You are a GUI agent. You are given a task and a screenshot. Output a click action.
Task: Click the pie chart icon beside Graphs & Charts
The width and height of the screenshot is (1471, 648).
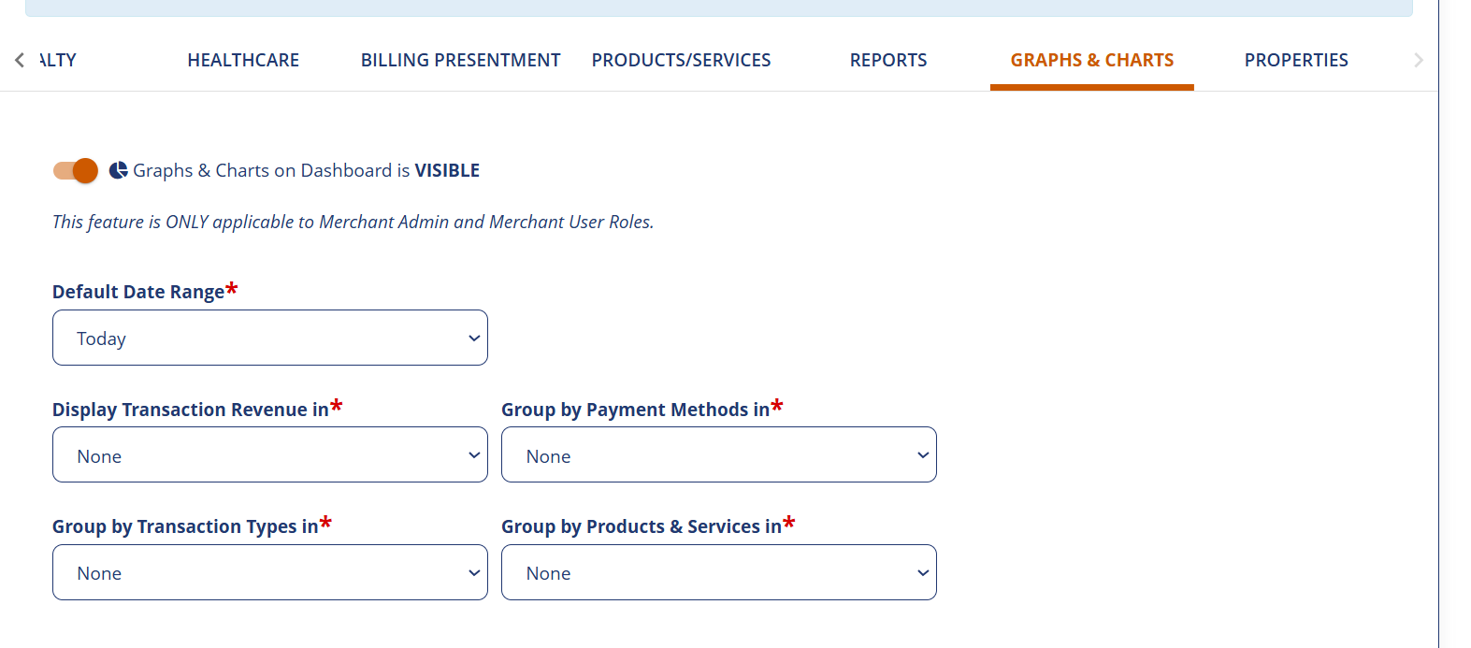pyautogui.click(x=119, y=170)
